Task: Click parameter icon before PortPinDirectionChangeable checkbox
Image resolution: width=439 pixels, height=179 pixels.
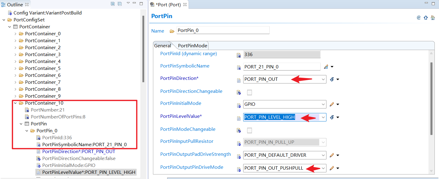Action: tap(239, 93)
